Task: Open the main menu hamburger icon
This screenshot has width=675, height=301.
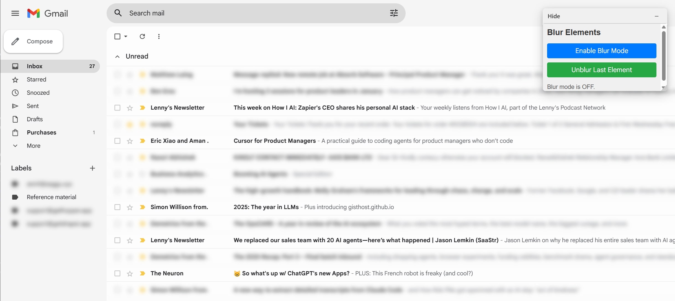Action: tap(15, 13)
